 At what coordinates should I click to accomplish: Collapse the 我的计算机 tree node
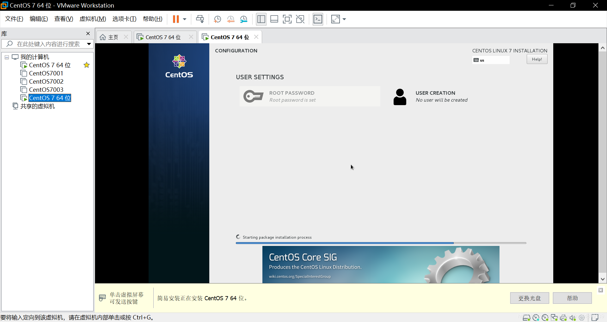[x=7, y=57]
